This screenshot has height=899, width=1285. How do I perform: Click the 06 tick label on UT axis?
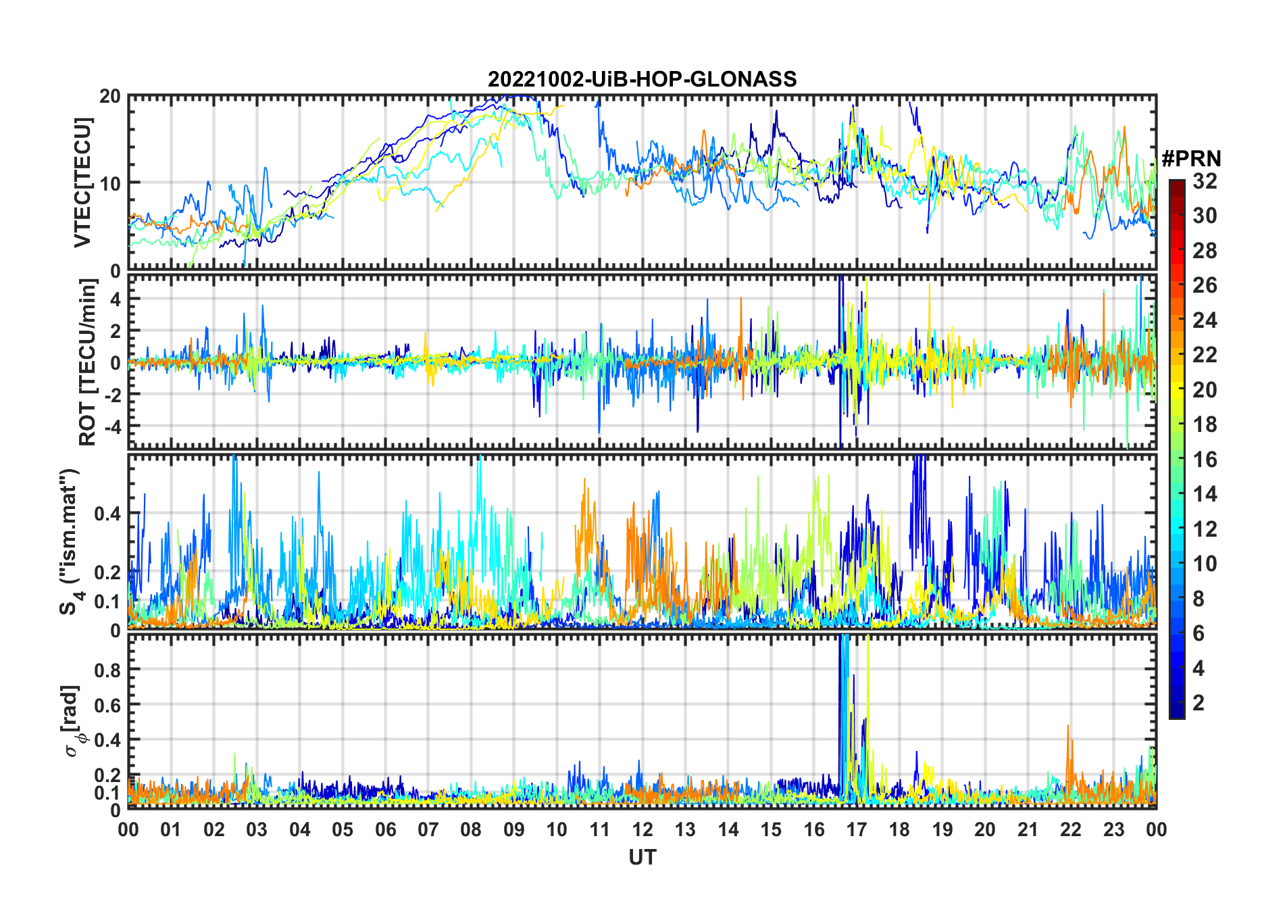click(385, 829)
